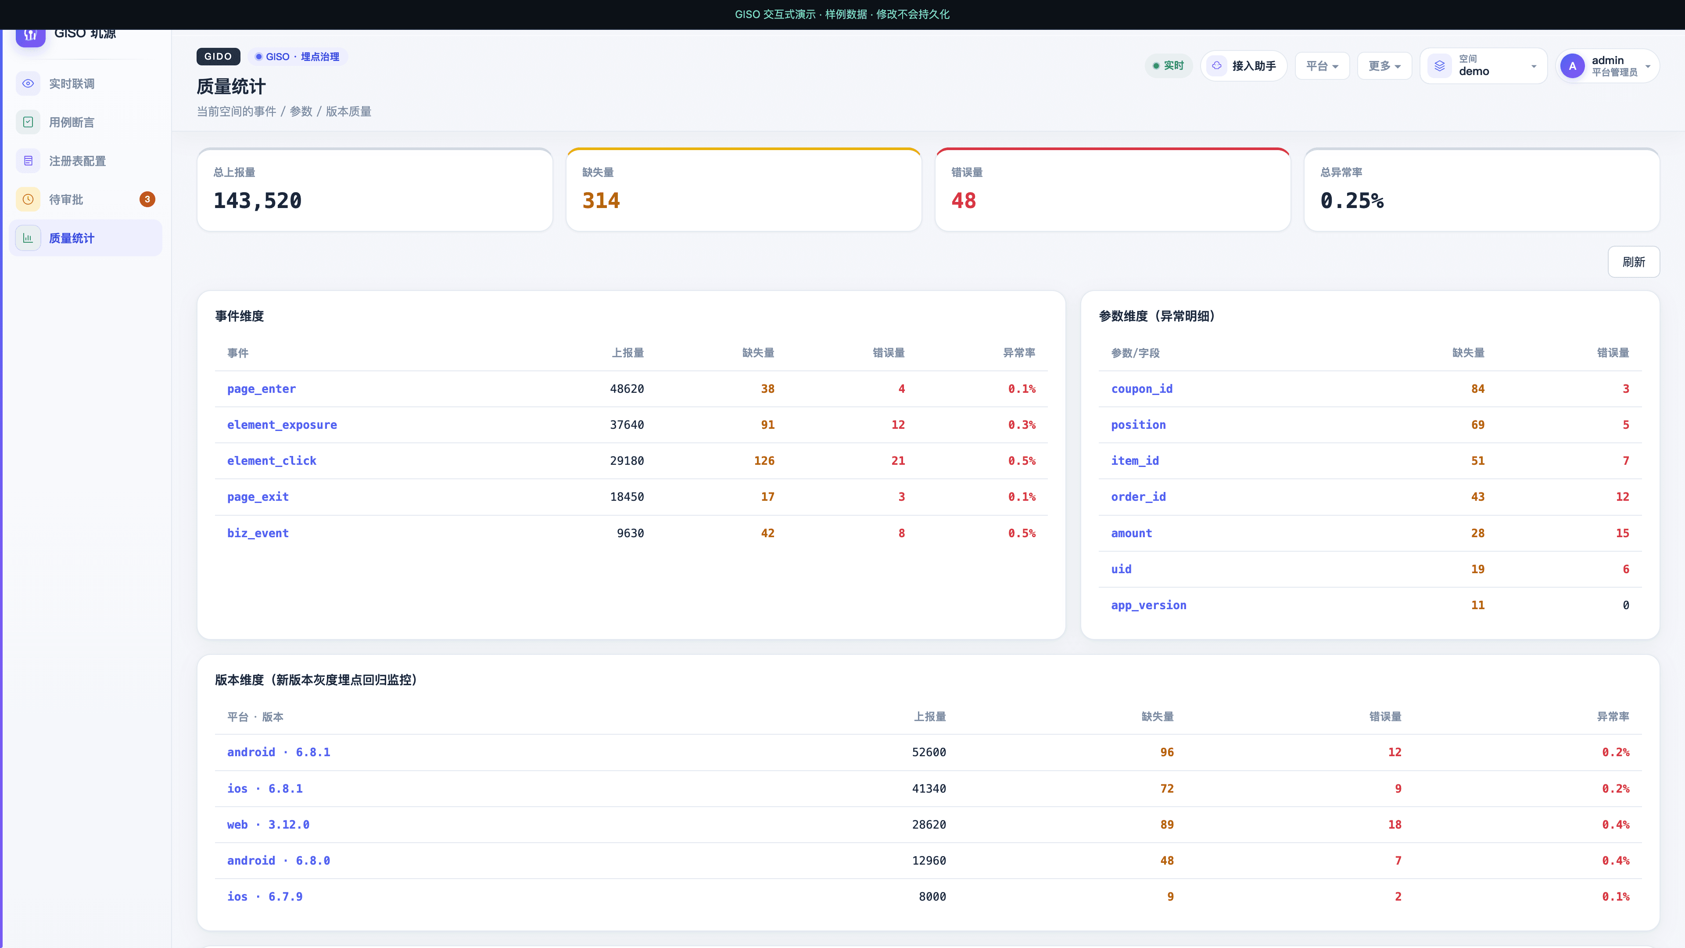Open the page_enter event link
The width and height of the screenshot is (1685, 948).
(x=261, y=388)
